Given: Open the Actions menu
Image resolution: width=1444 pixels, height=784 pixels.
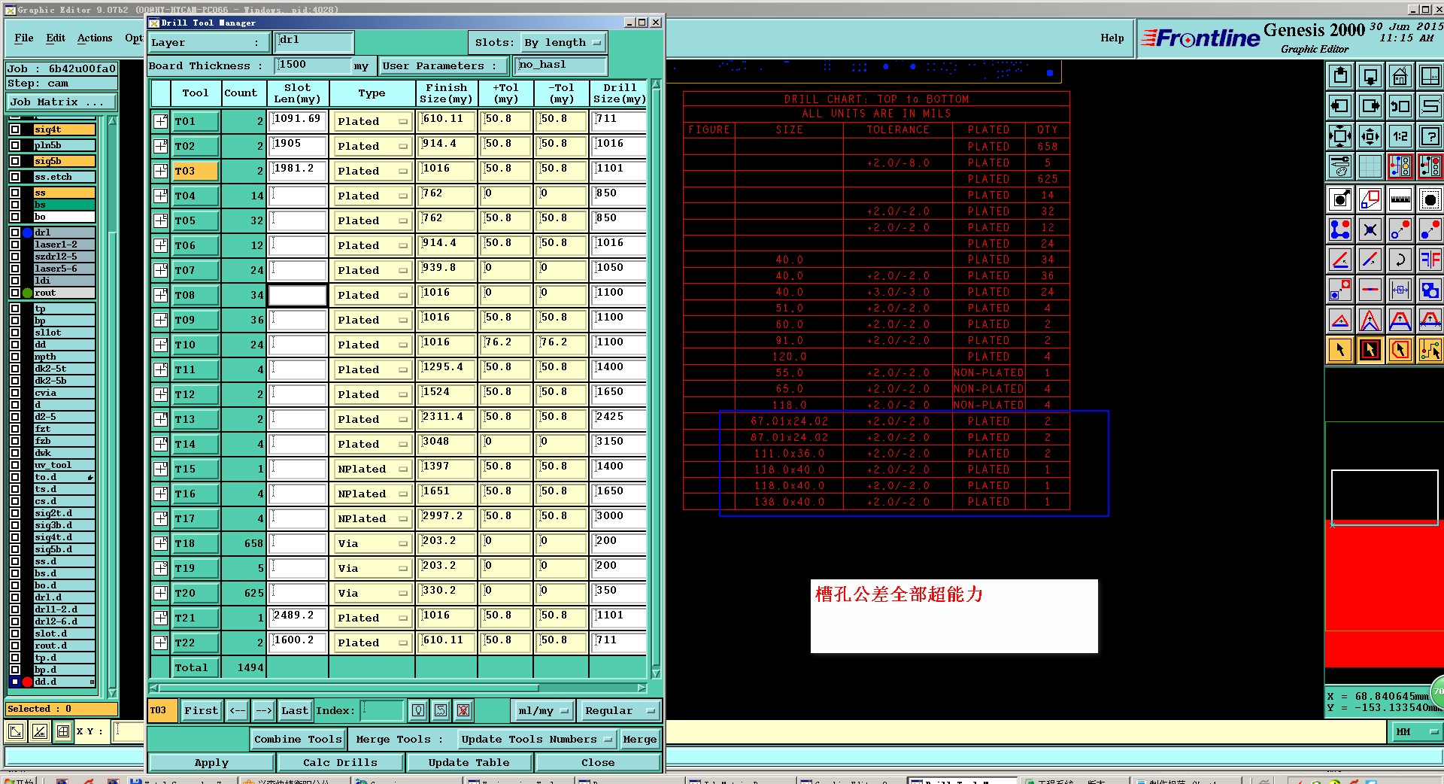Looking at the screenshot, I should (x=95, y=38).
